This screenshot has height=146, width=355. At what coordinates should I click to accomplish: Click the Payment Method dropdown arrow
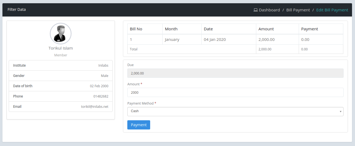pyautogui.click(x=341, y=112)
